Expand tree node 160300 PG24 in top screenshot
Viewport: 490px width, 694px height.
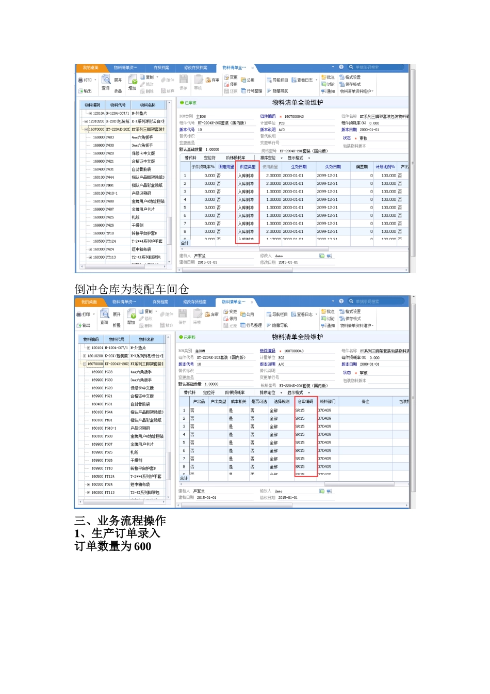tap(90, 249)
